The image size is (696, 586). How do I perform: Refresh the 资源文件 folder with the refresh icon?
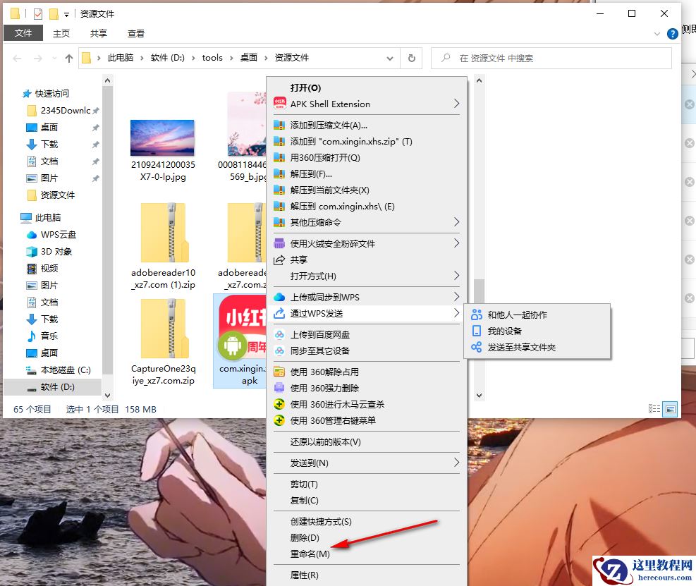(x=411, y=58)
